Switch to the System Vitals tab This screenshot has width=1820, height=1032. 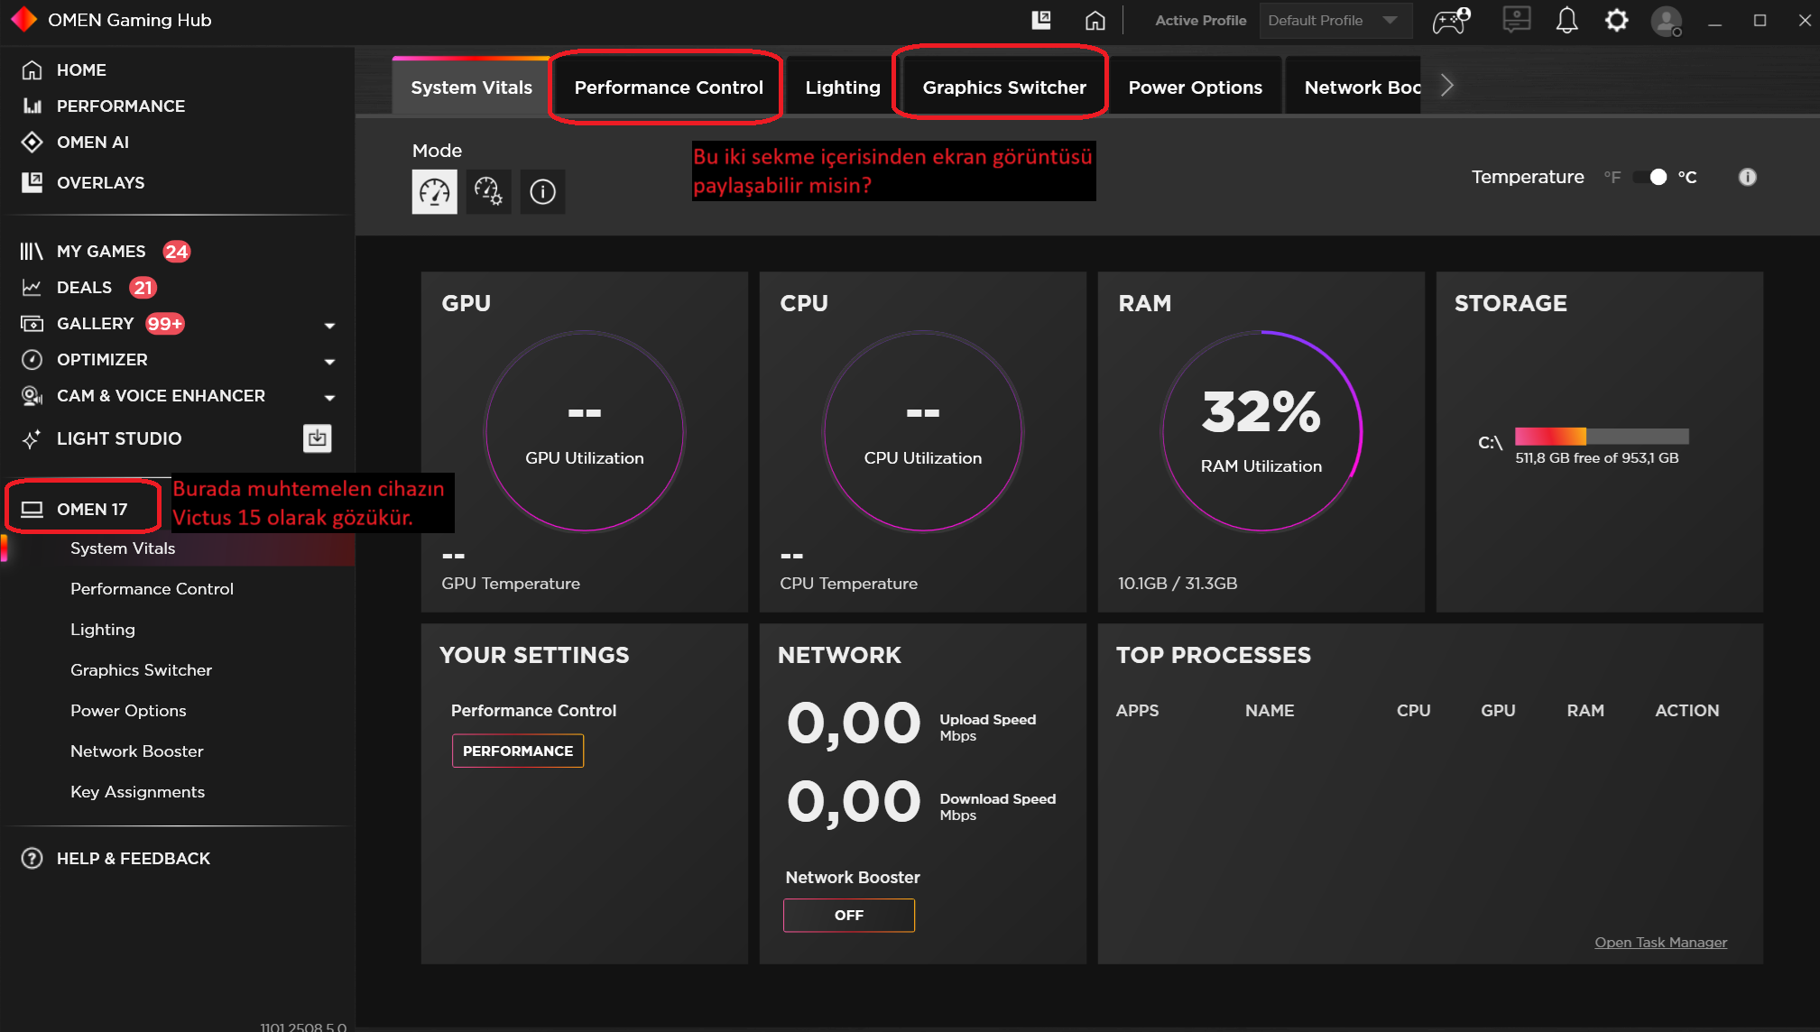coord(471,87)
